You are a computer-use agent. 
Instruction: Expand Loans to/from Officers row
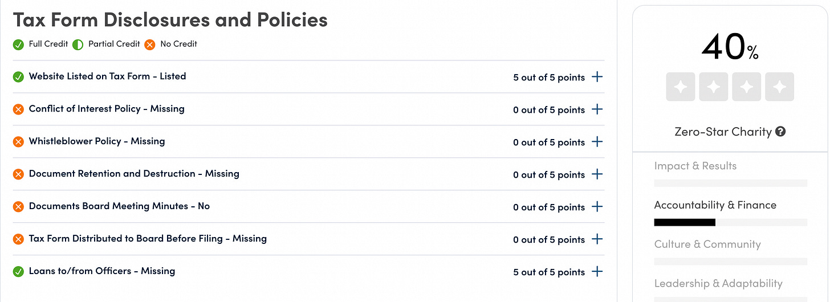coord(597,272)
